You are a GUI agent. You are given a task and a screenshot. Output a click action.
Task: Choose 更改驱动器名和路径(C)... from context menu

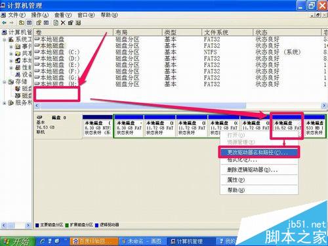click(259, 152)
